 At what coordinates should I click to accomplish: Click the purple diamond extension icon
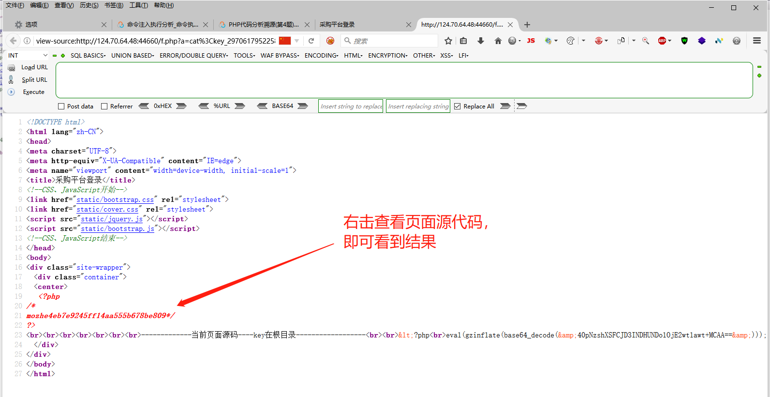702,41
